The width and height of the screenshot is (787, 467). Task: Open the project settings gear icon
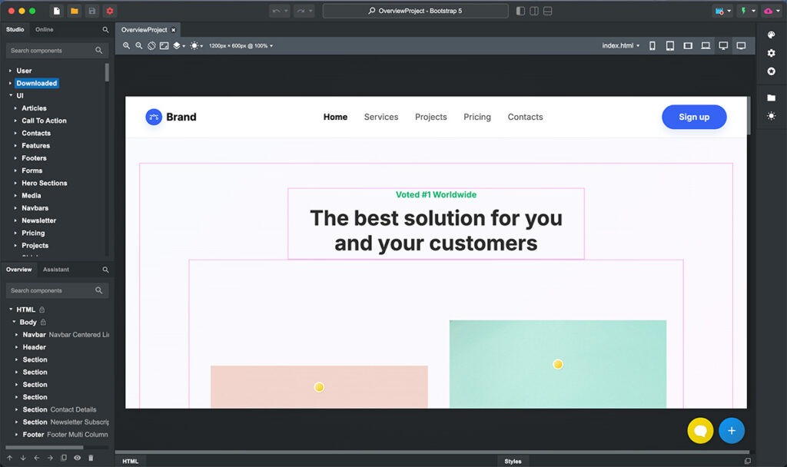(x=108, y=11)
